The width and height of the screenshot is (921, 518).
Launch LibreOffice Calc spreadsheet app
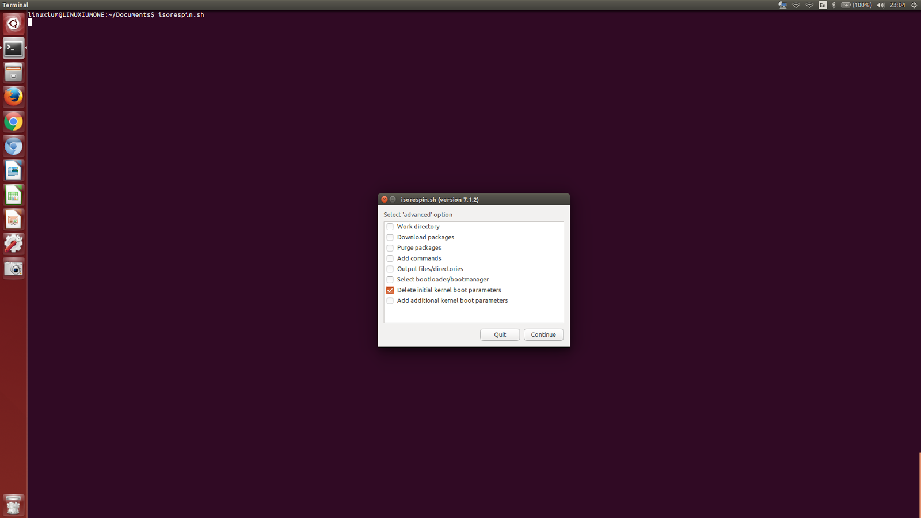point(13,195)
